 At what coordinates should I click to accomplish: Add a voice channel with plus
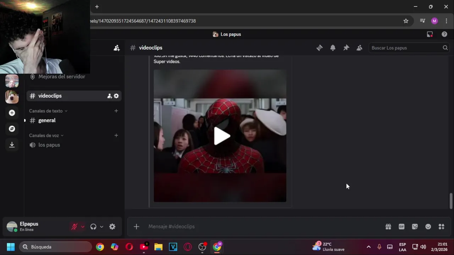(x=116, y=135)
